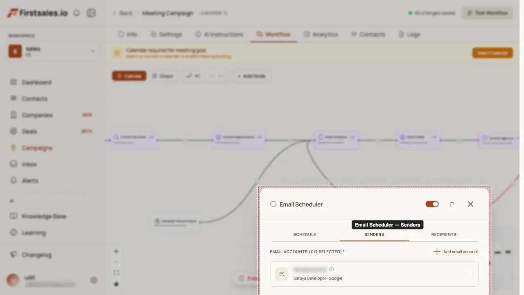This screenshot has height=295, width=524.
Task: Open the Workflow tab
Action: [x=273, y=34]
